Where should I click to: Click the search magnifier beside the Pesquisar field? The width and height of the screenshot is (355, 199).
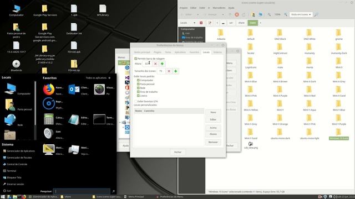[x=113, y=191]
